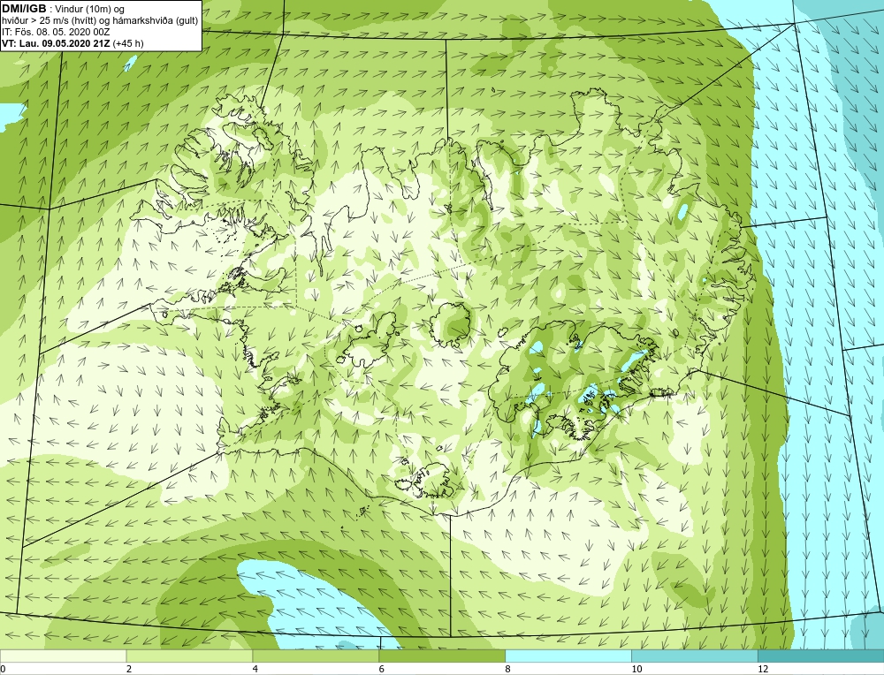Click the above-12 m/s dark teal swatch
Image resolution: width=884 pixels, height=675 pixels.
[821, 656]
